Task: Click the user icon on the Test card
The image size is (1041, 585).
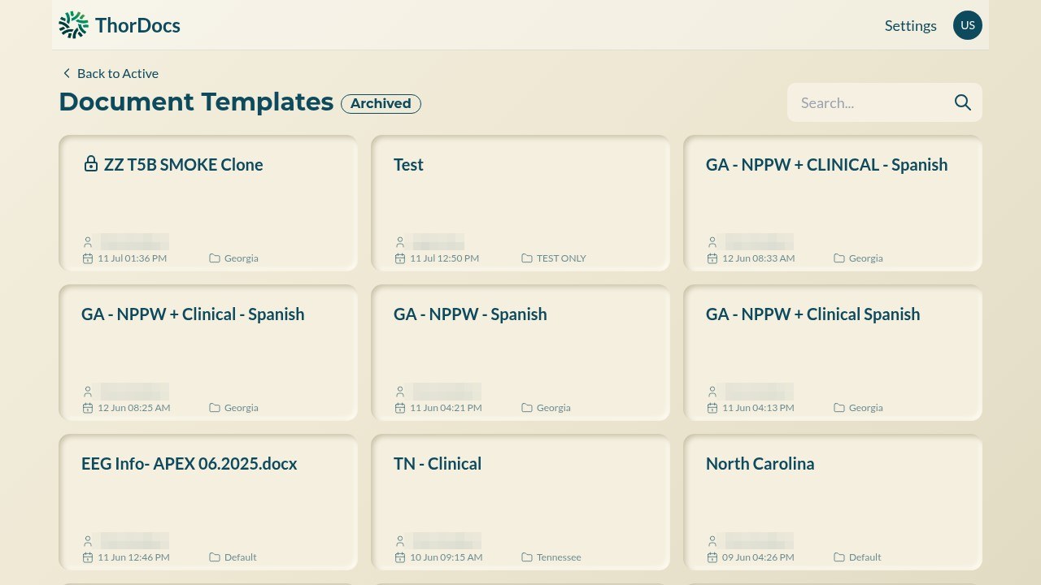Action: pyautogui.click(x=400, y=242)
